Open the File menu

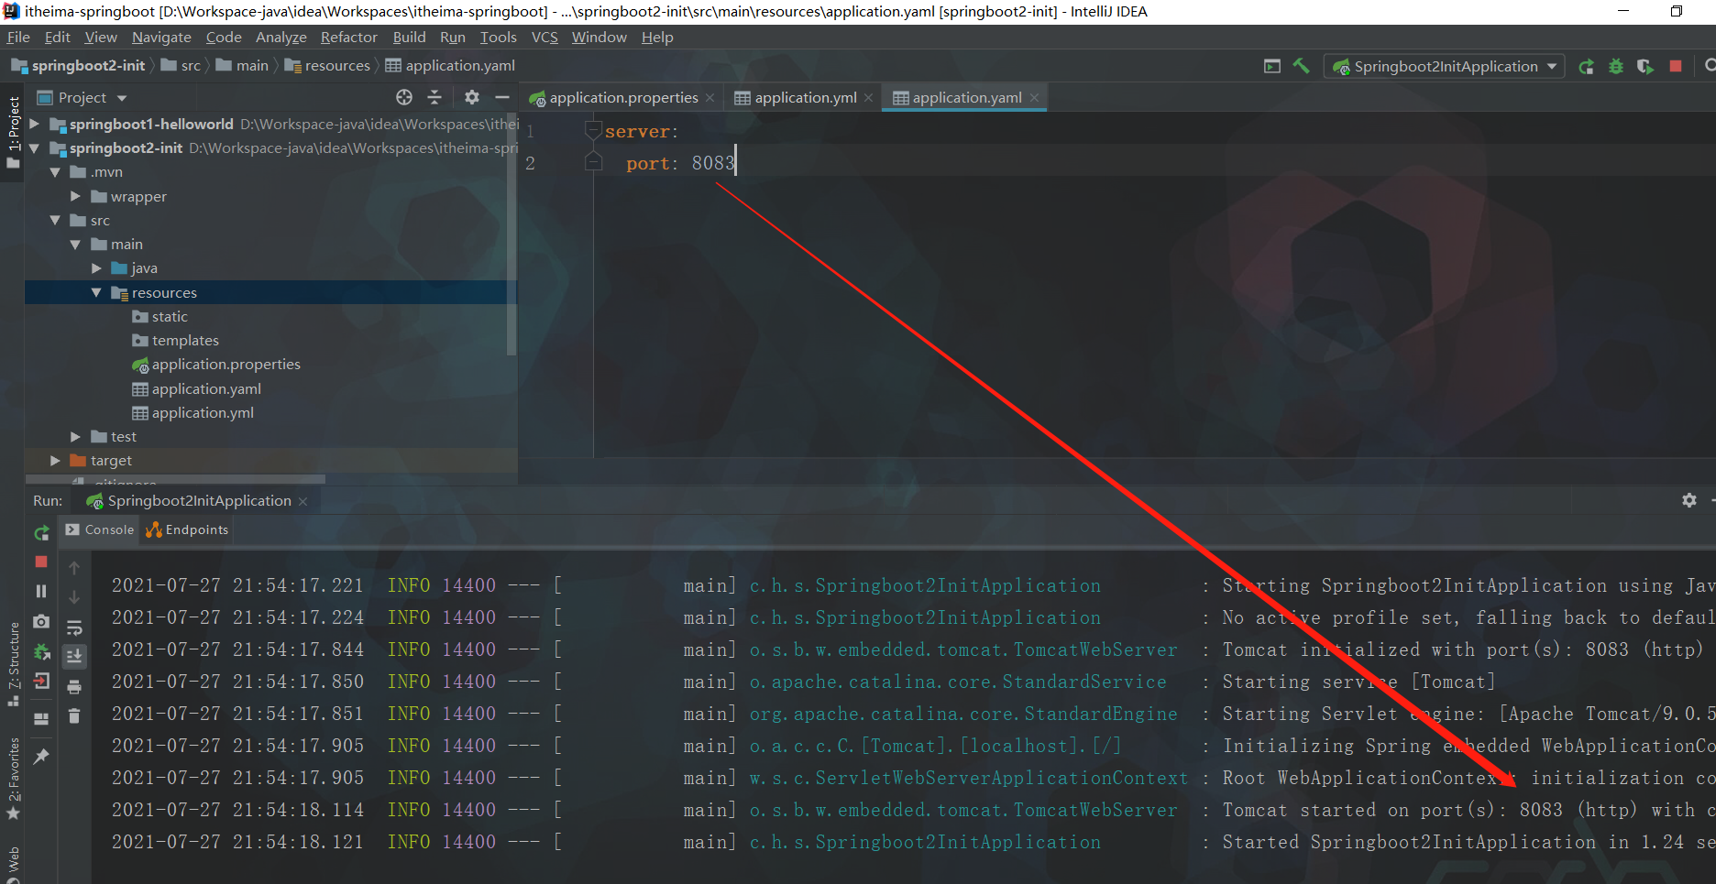(x=18, y=37)
